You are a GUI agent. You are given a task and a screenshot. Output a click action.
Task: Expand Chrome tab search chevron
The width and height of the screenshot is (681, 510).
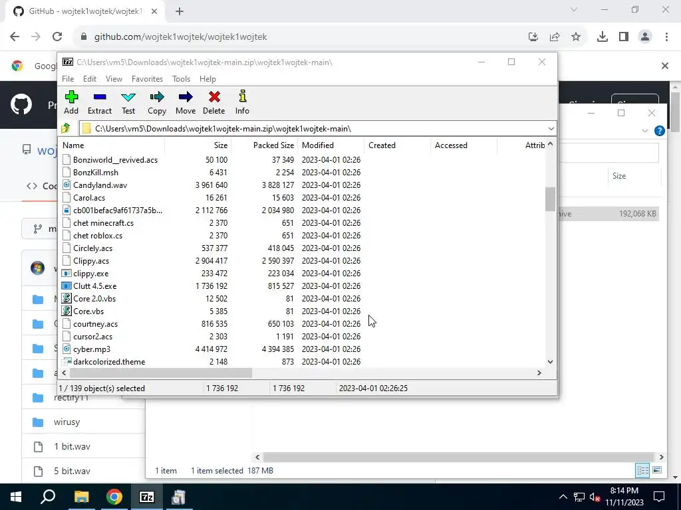(x=574, y=9)
